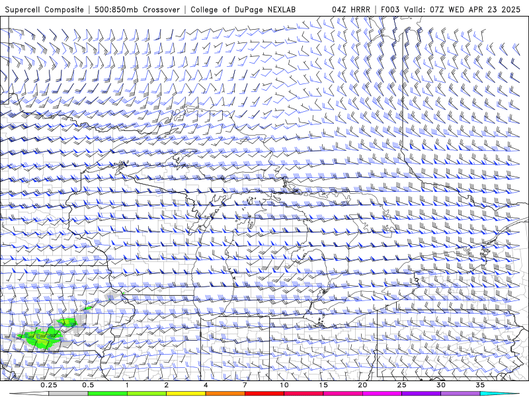The height and width of the screenshot is (397, 529).
Task: Select the purple legend segment between 25 and 30
Action: tap(421, 394)
